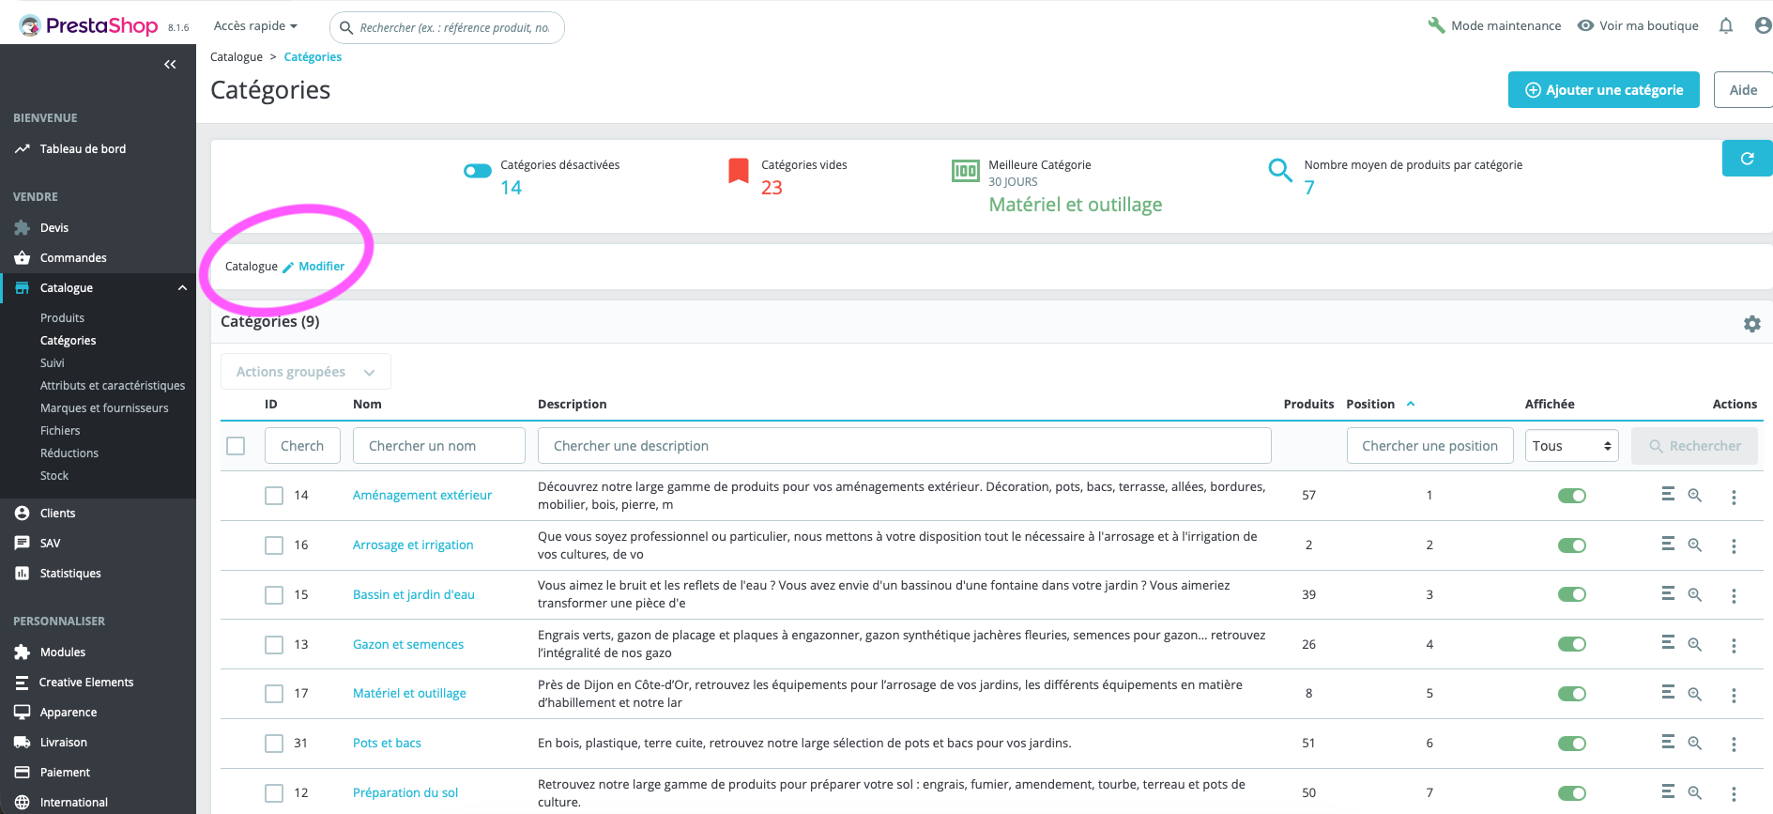
Task: Click the refresh statistics icon button
Action: 1747,158
